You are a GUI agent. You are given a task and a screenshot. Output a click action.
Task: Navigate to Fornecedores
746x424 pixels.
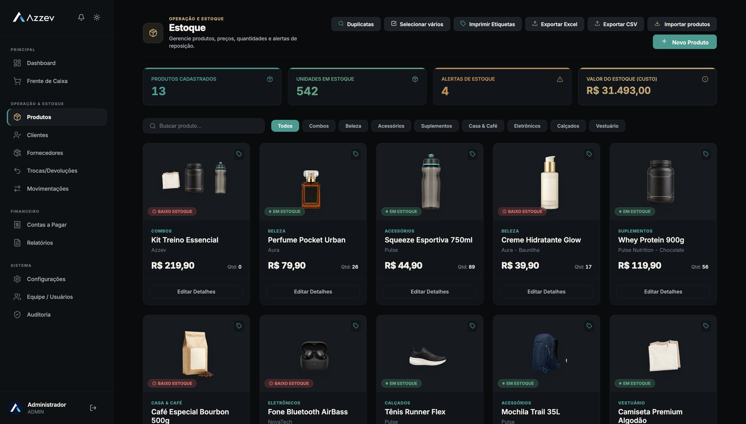tap(57, 153)
